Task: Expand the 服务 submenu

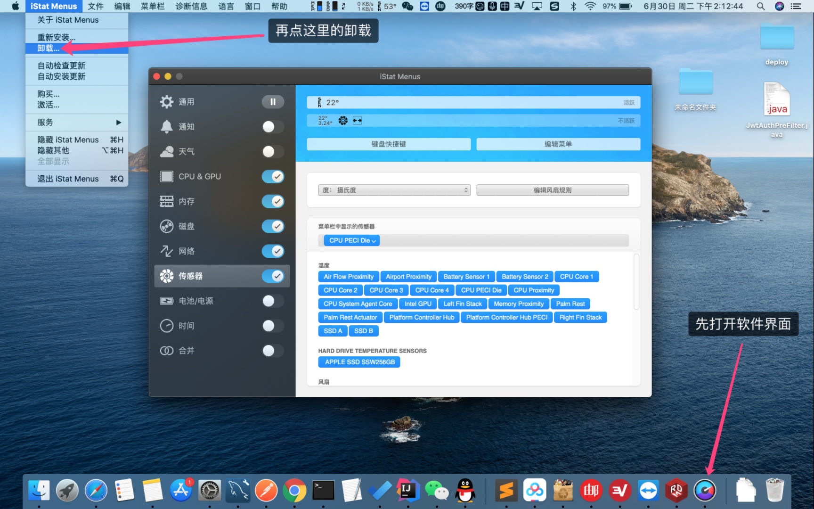Action: [x=77, y=122]
